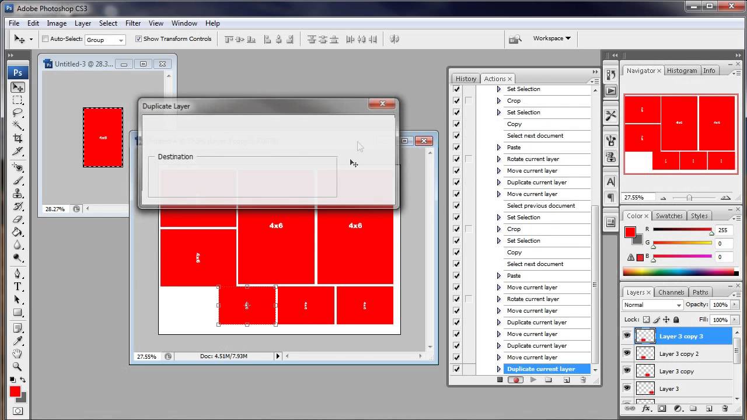747x420 pixels.
Task: Click Play selection in Actions panel
Action: coord(533,380)
